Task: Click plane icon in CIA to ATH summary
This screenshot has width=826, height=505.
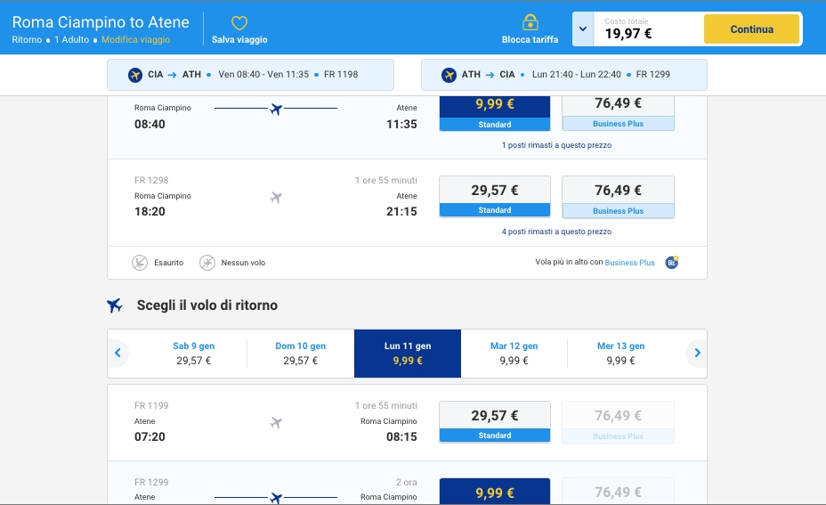Action: click(135, 75)
